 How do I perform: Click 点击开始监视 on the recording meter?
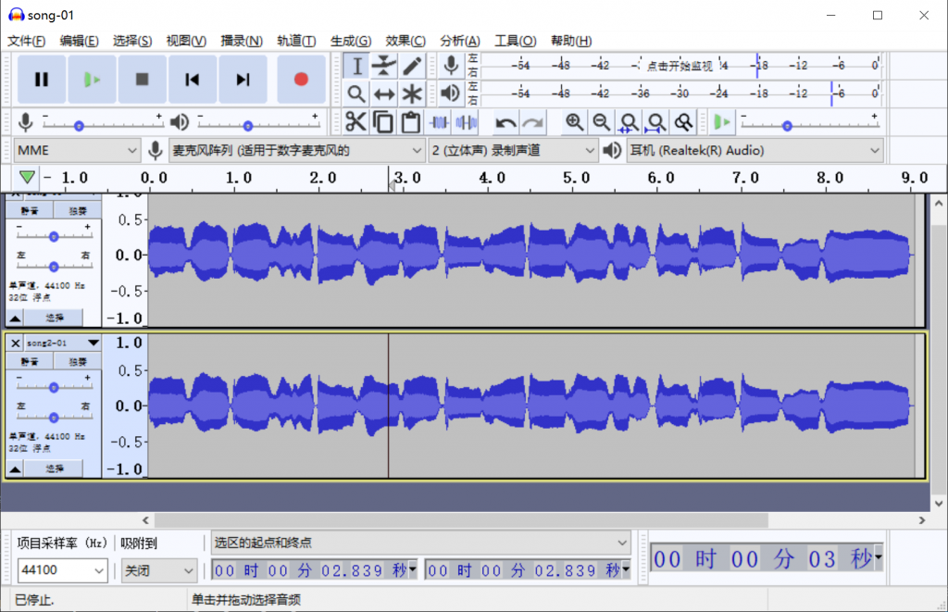679,66
